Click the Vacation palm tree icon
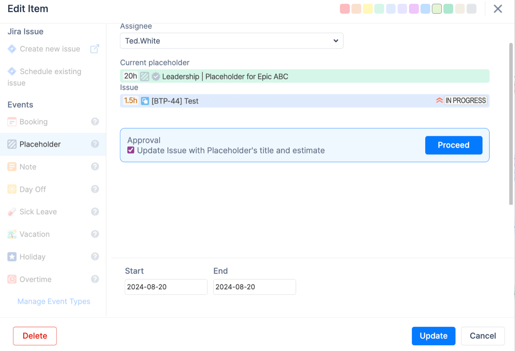This screenshot has height=351, width=515. pos(12,234)
